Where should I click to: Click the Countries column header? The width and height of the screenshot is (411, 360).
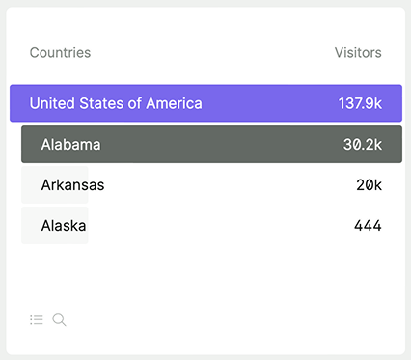60,52
